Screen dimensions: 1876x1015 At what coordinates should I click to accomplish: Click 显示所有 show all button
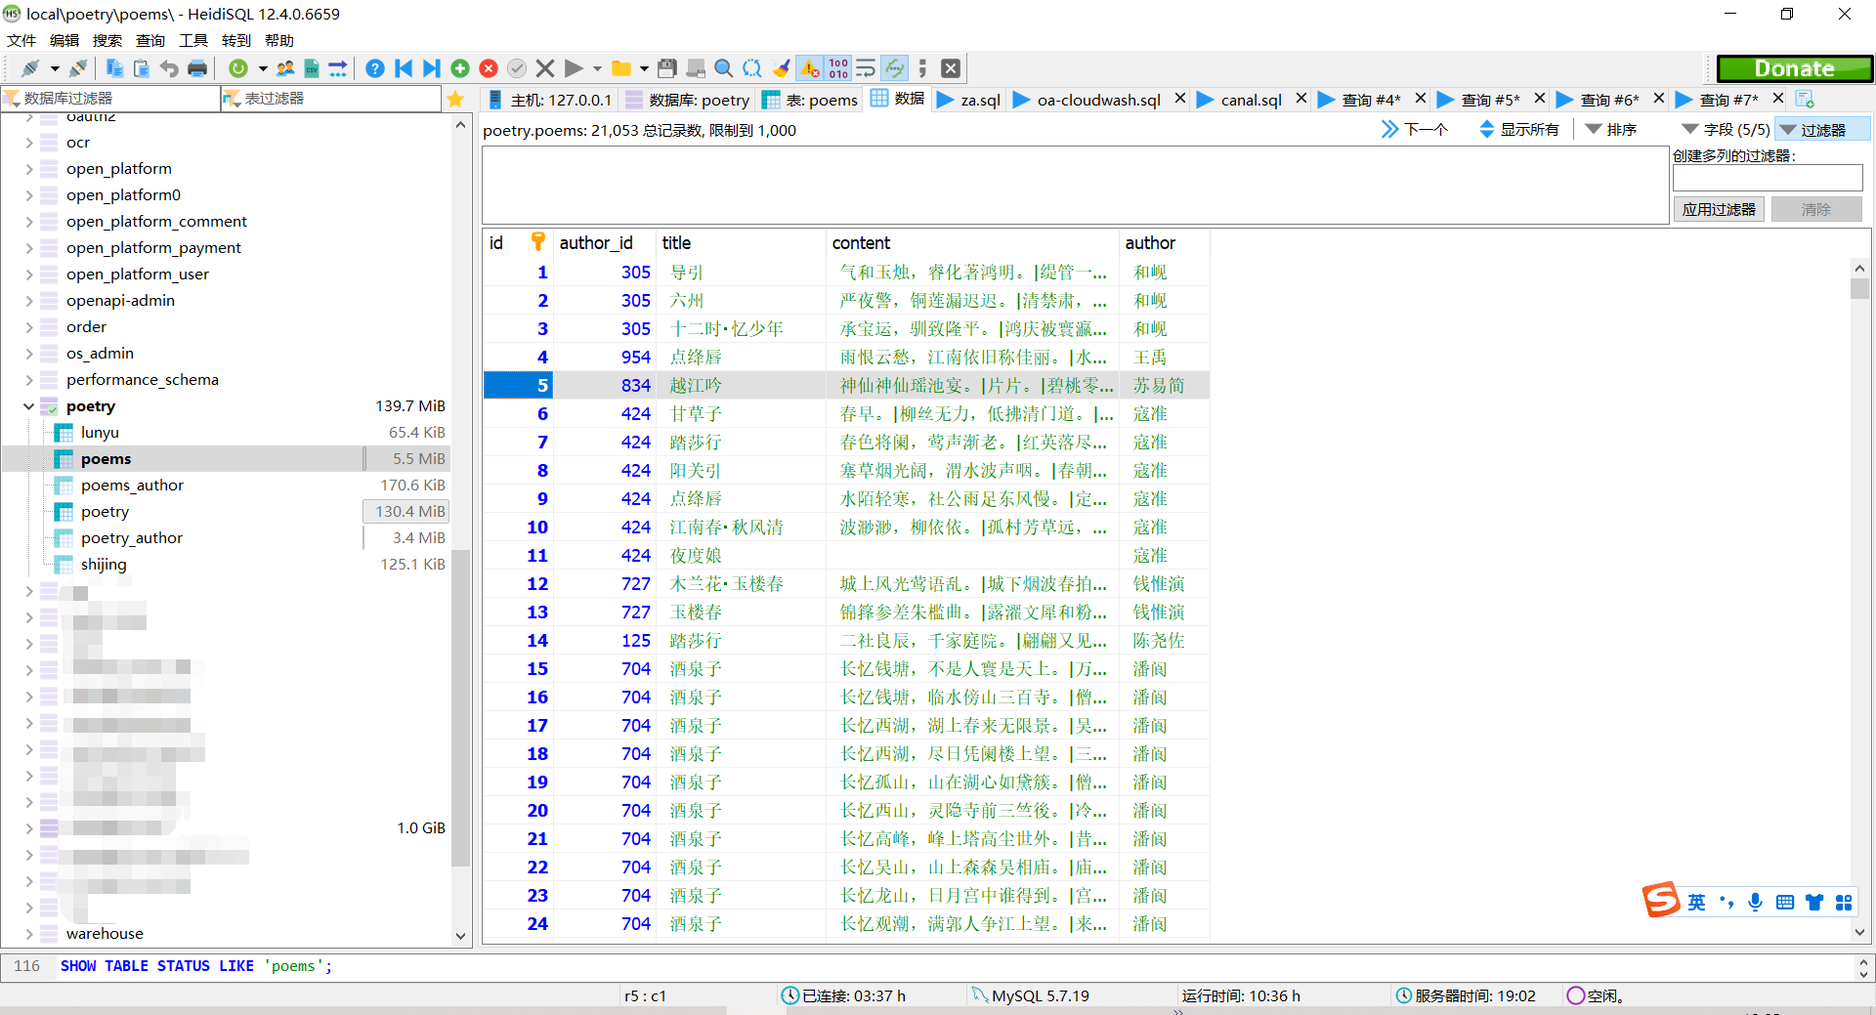(x=1519, y=130)
